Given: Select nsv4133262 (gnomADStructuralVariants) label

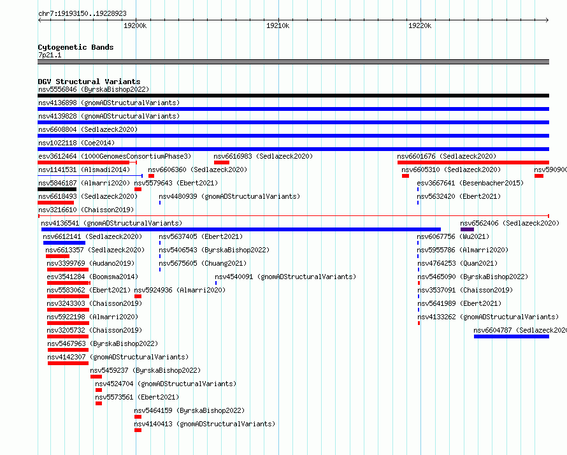Looking at the screenshot, I should coord(488,317).
